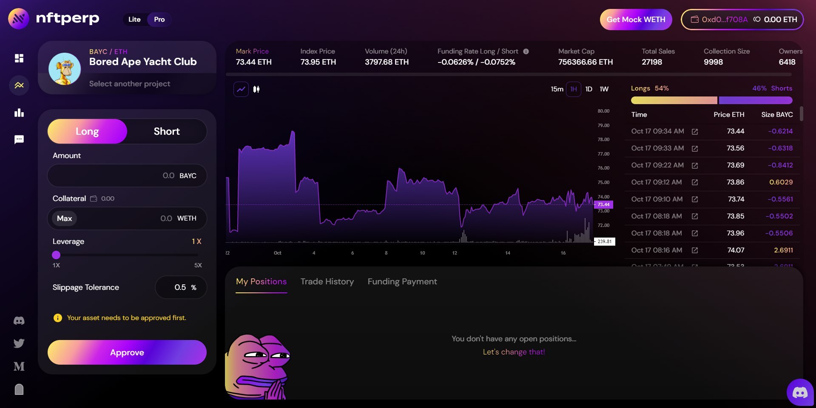
Task: Click the bottom-most icon in the left sidebar
Action: click(x=19, y=389)
